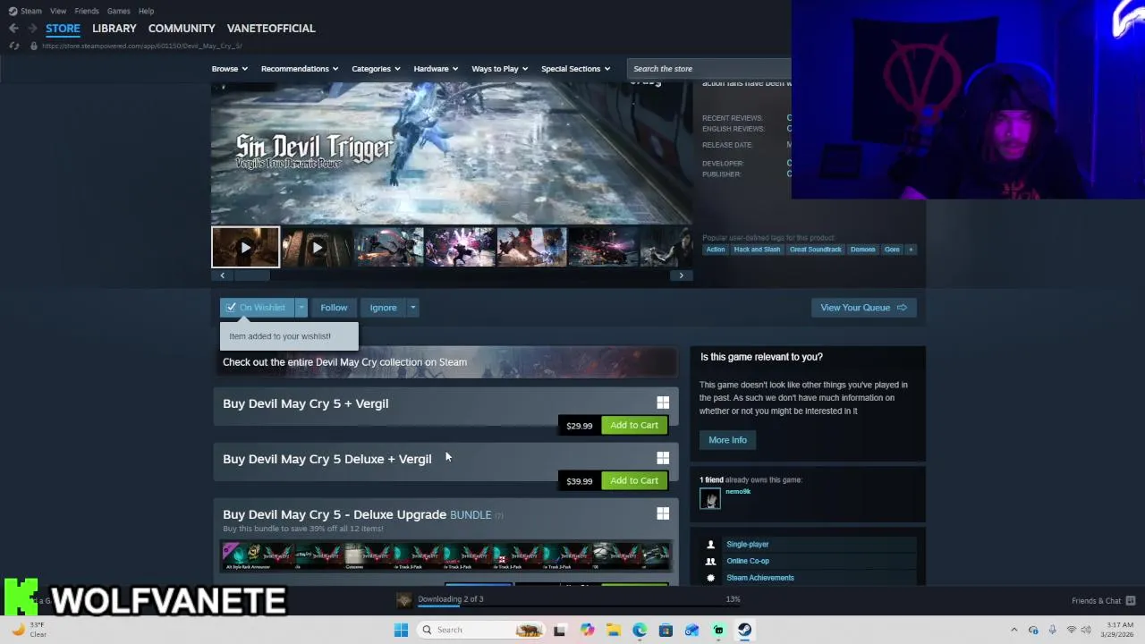
Task: Open the Devil May Cry collection banner
Action: [x=445, y=362]
